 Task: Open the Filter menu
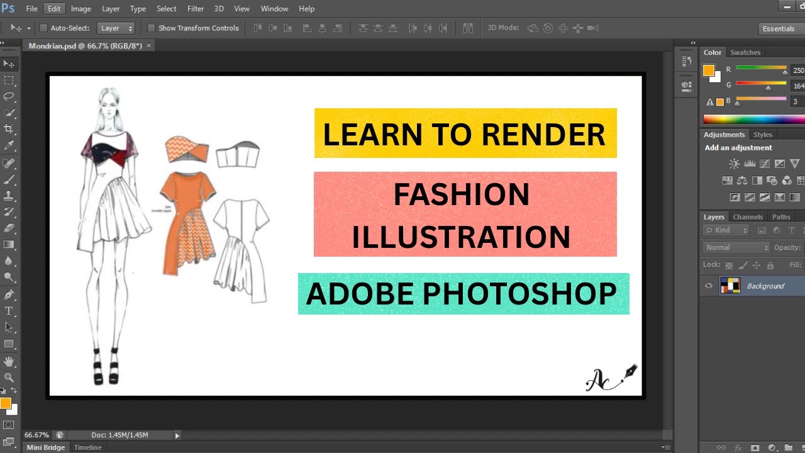click(196, 9)
